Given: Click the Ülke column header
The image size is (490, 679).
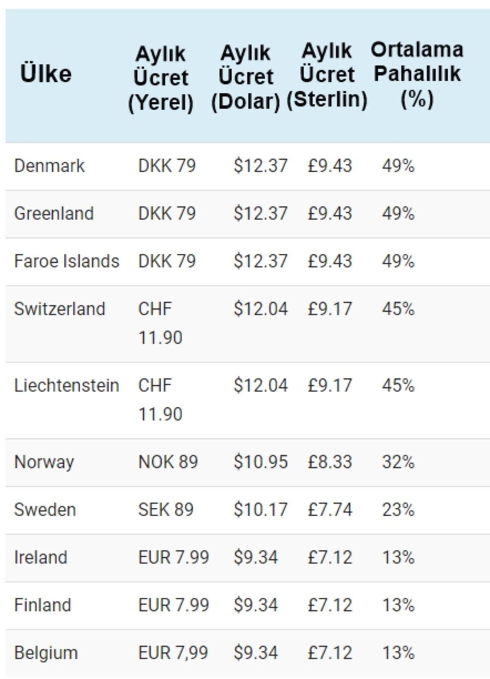Looking at the screenshot, I should pyautogui.click(x=46, y=74).
